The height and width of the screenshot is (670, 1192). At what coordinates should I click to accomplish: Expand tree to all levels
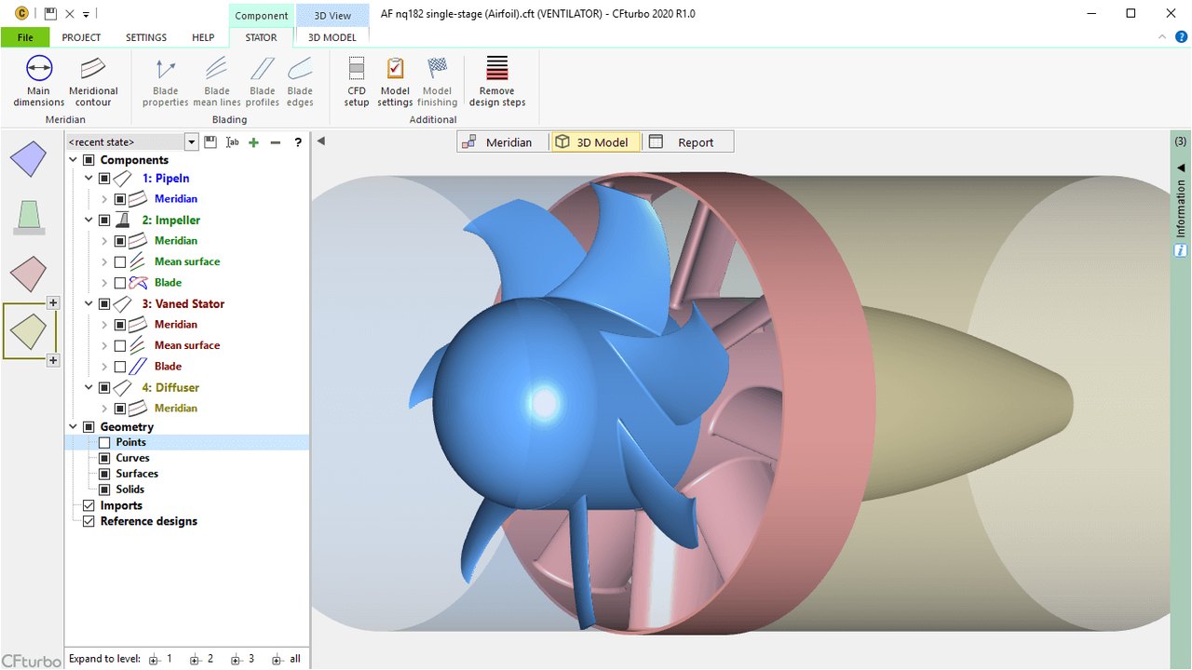(287, 659)
